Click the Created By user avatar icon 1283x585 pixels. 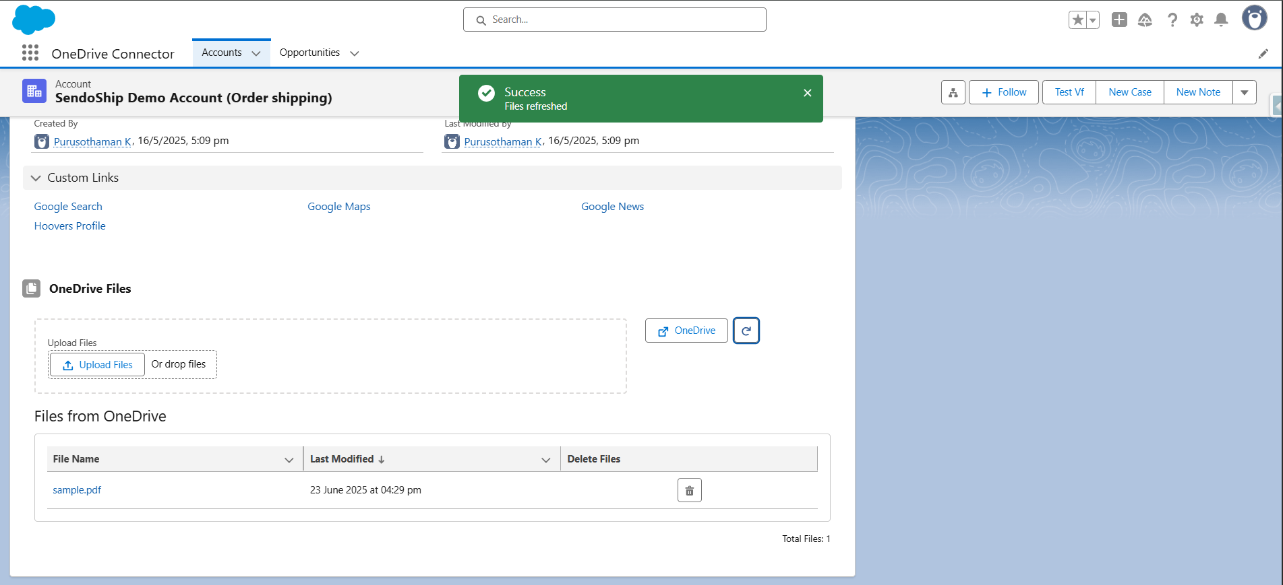pos(42,141)
